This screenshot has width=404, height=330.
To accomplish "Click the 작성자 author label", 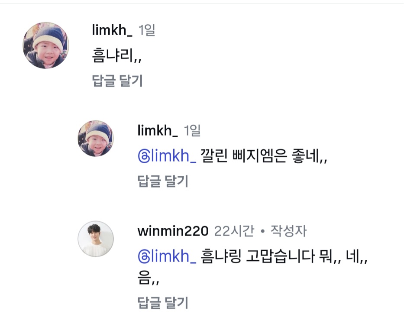I will tap(288, 231).
